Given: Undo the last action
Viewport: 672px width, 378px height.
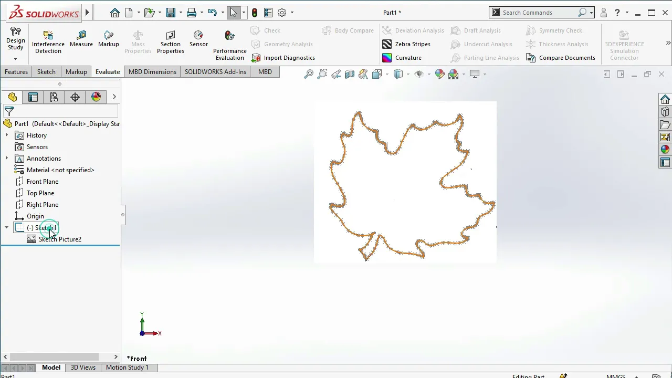Looking at the screenshot, I should click(212, 13).
